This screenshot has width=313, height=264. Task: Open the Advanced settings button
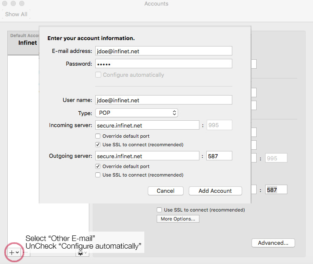click(x=273, y=243)
